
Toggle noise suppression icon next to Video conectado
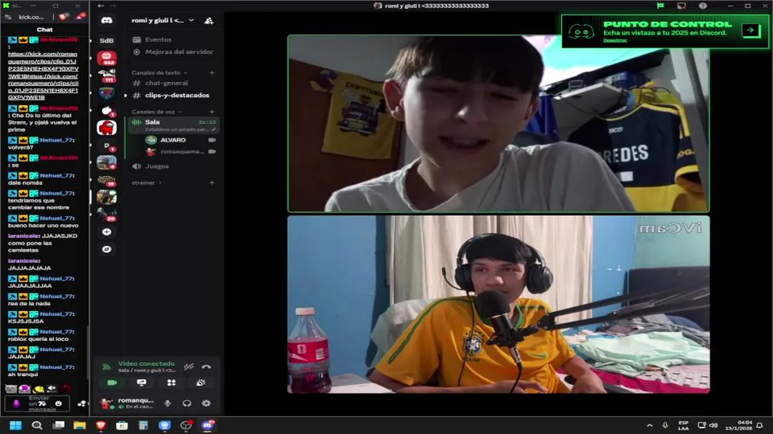[x=189, y=366]
